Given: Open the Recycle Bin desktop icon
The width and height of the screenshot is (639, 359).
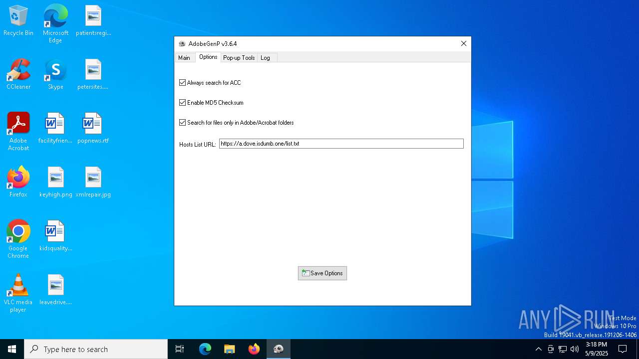Looking at the screenshot, I should tap(18, 20).
